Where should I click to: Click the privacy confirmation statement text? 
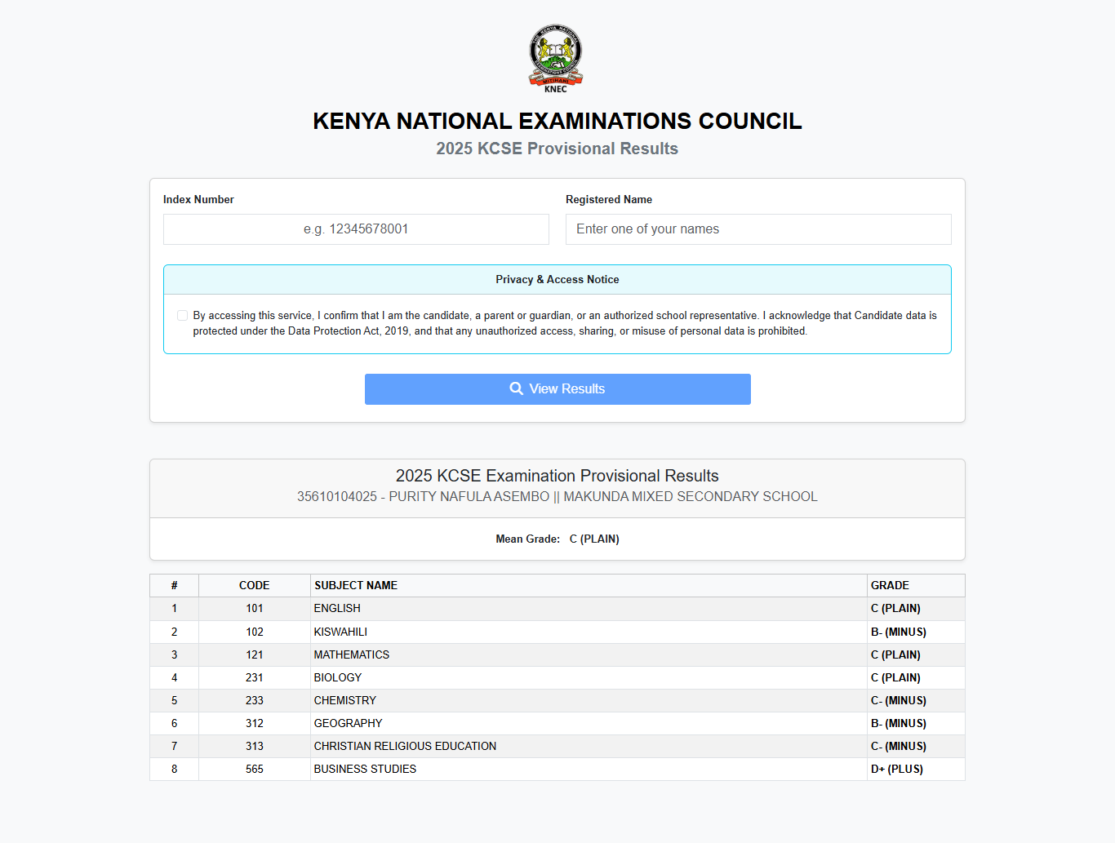tap(564, 323)
